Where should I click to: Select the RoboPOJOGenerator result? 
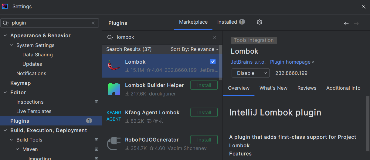point(161,144)
